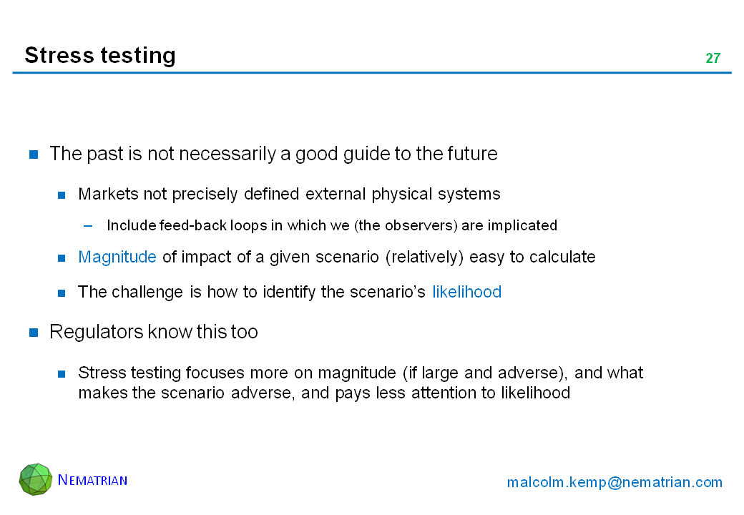Screen dimensions: 744x515
Task: Click the sub-point "Include feed-back loops in which we"
Action: pos(331,225)
